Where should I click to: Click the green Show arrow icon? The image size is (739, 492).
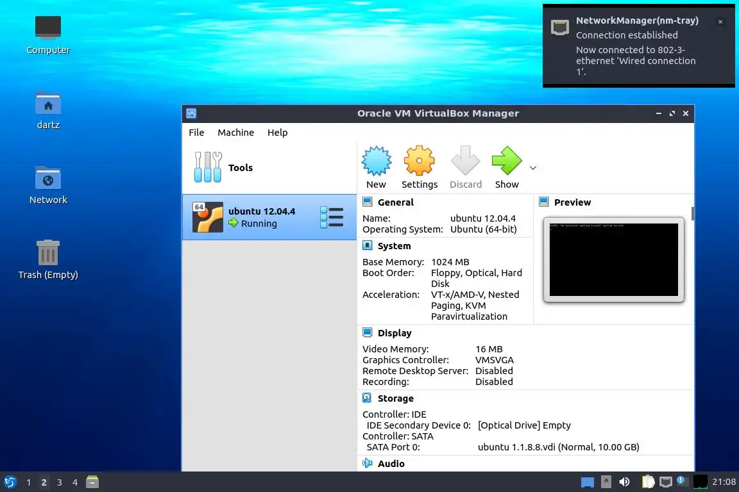point(507,161)
